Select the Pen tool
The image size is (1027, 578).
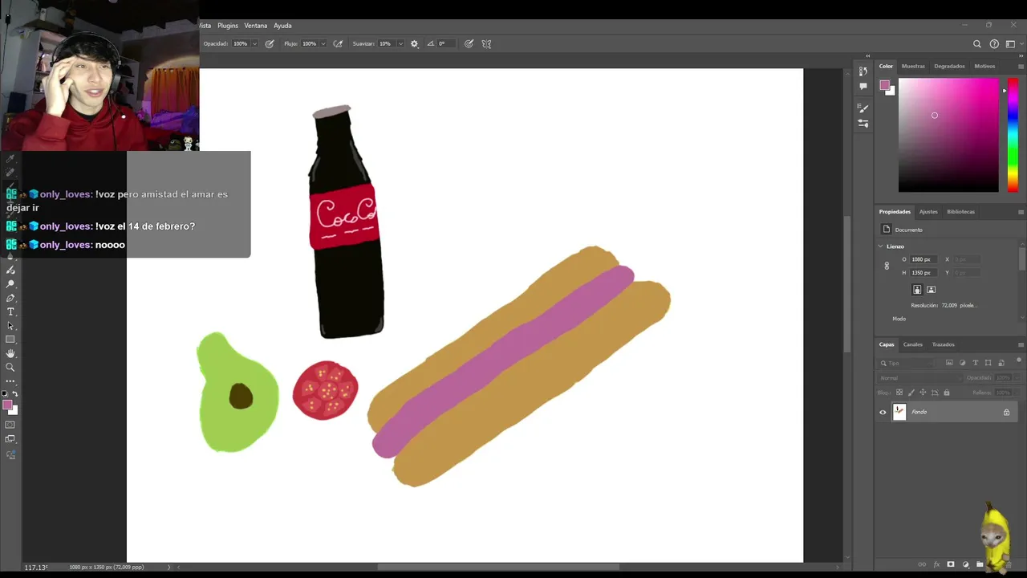coord(10,298)
